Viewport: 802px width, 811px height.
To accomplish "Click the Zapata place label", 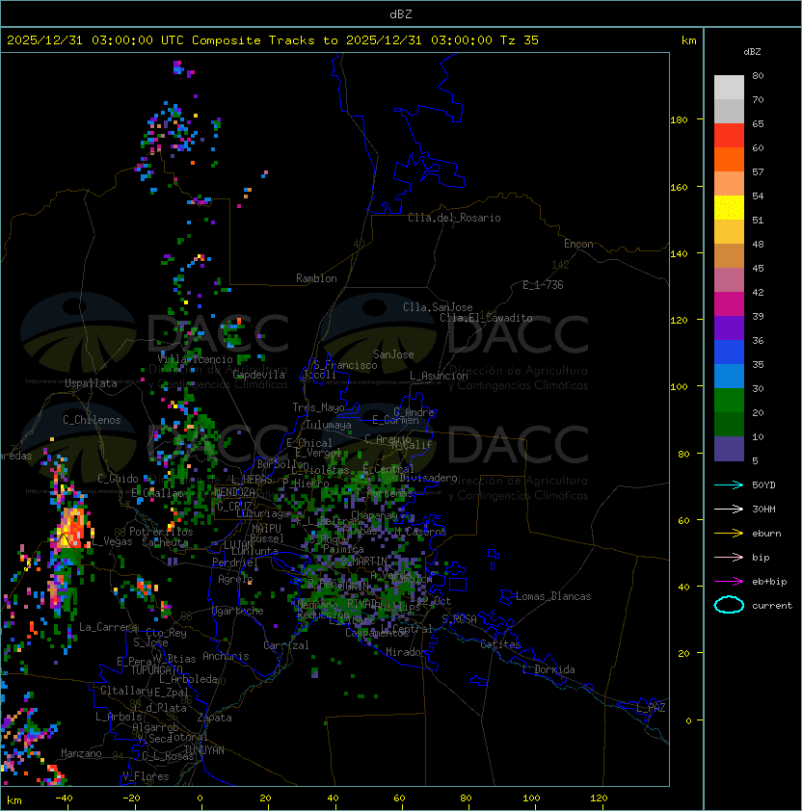I will [x=214, y=718].
